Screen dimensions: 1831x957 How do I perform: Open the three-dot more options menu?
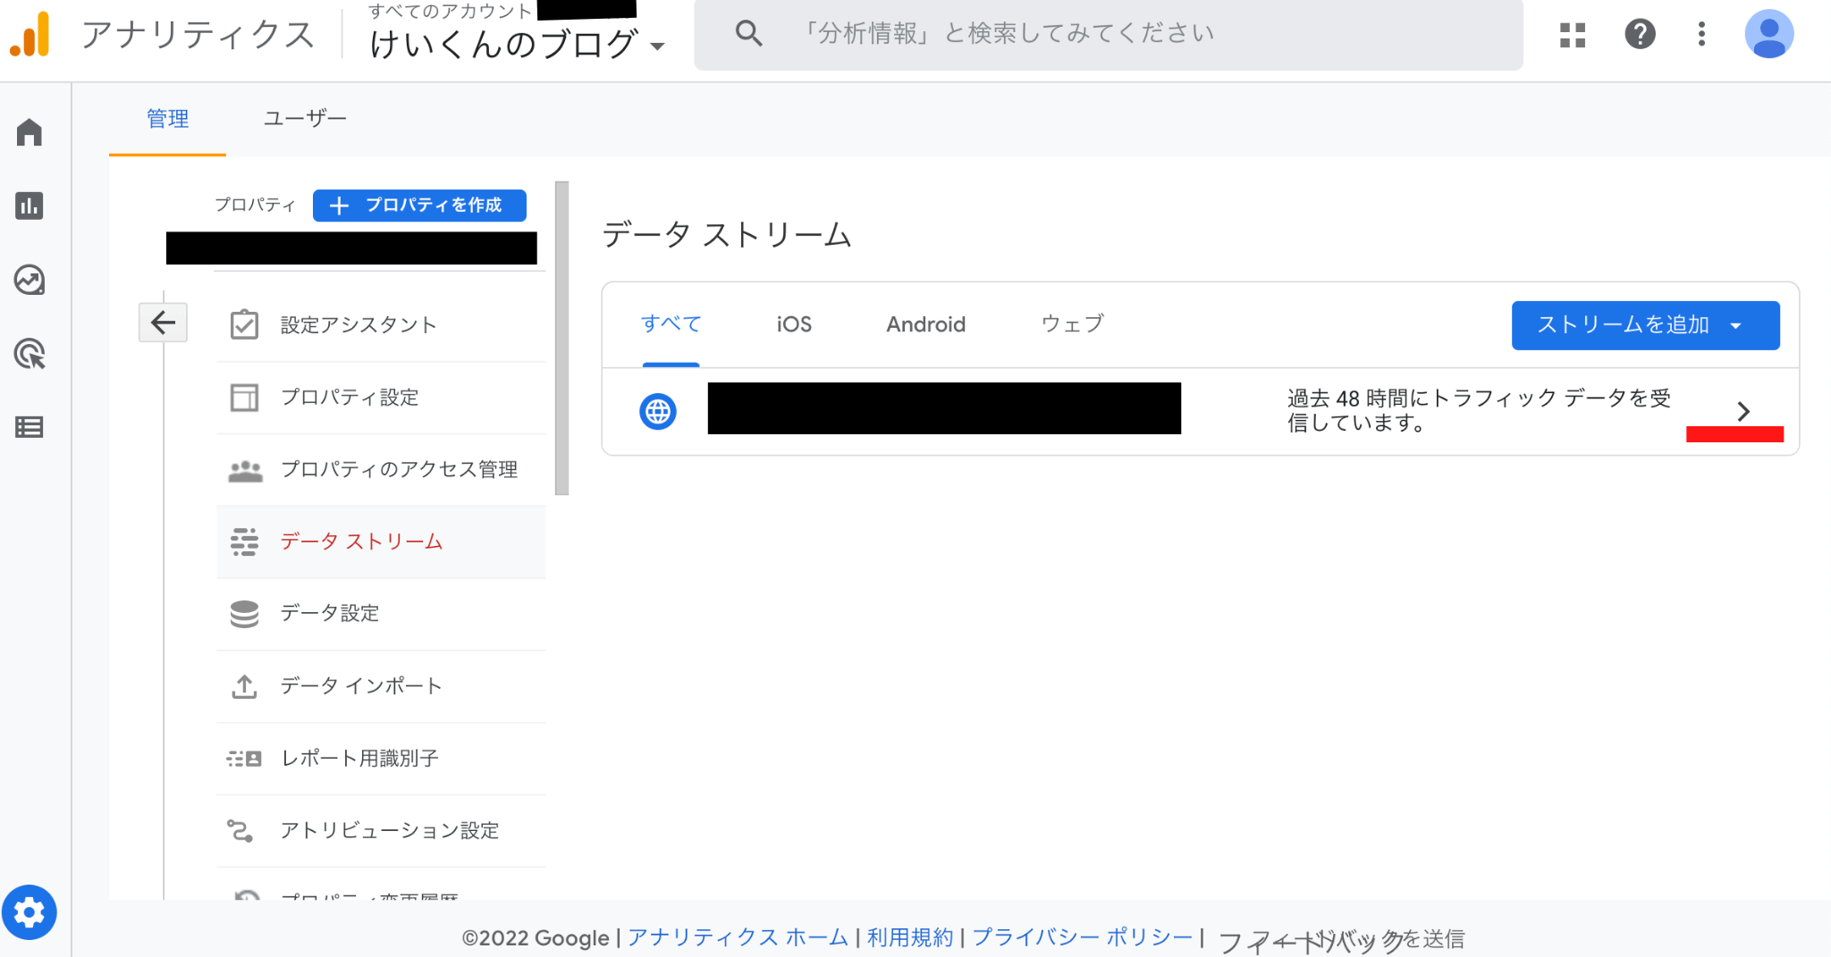(1701, 35)
